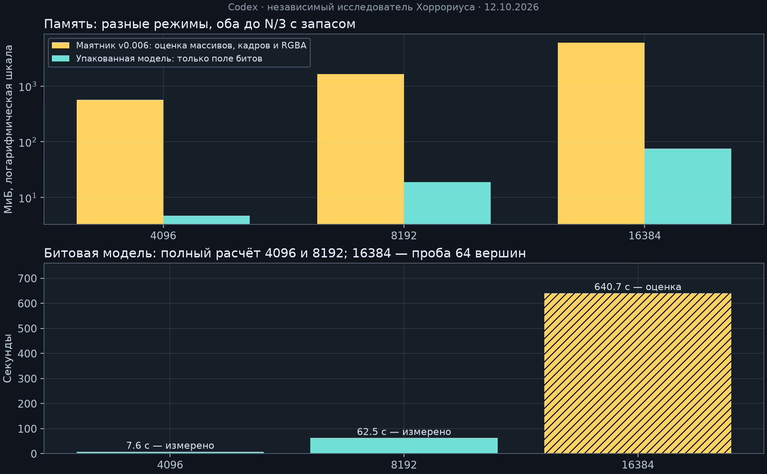
Task: Click the y-axis tick '700' on seconds chart
Action: tap(27, 278)
